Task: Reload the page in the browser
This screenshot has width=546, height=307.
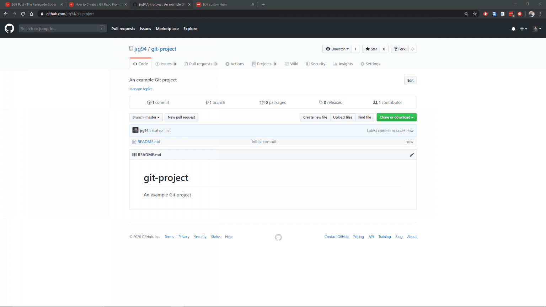Action: (x=23, y=14)
